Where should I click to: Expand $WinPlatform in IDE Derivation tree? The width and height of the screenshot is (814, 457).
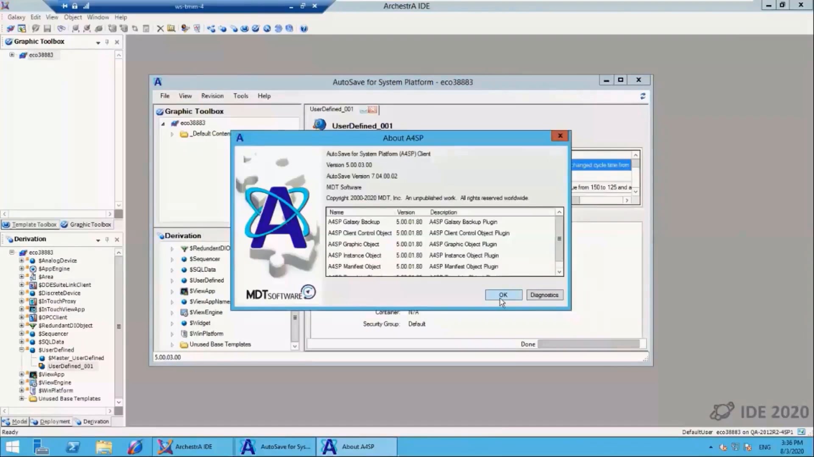[x=21, y=390]
